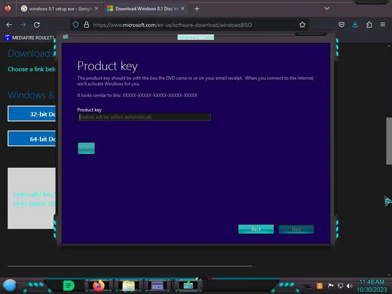Screen dimensions: 392x294
Task: Open the Firefox extensions icon
Action: pyautogui.click(x=369, y=24)
